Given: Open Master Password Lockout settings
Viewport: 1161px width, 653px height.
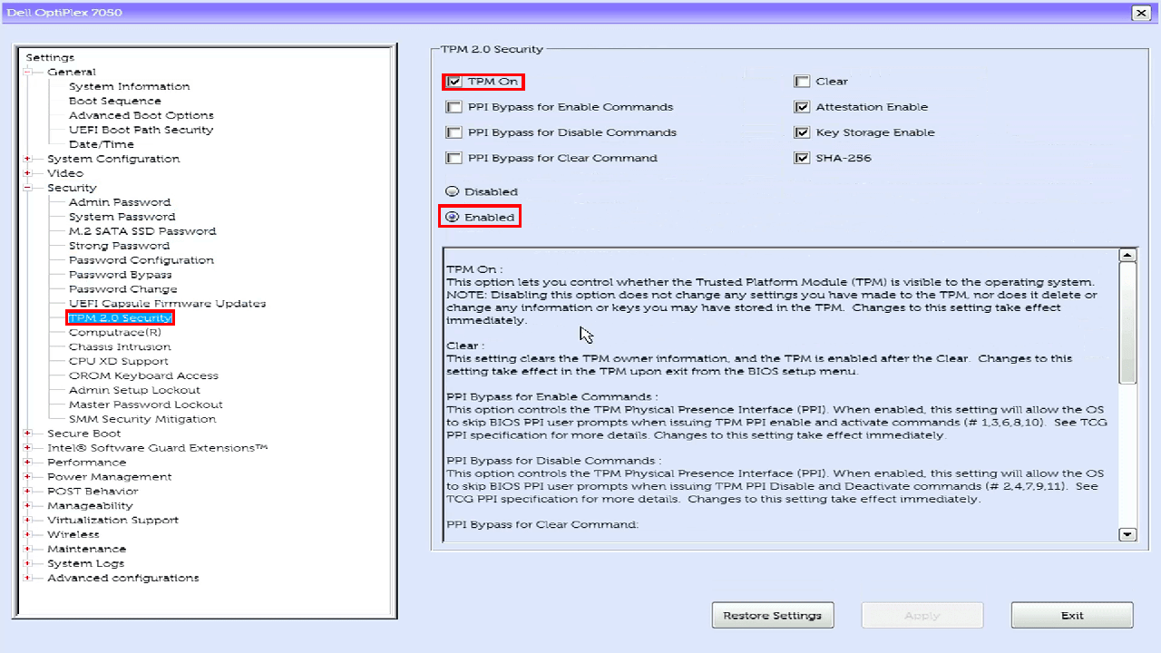Looking at the screenshot, I should point(146,404).
